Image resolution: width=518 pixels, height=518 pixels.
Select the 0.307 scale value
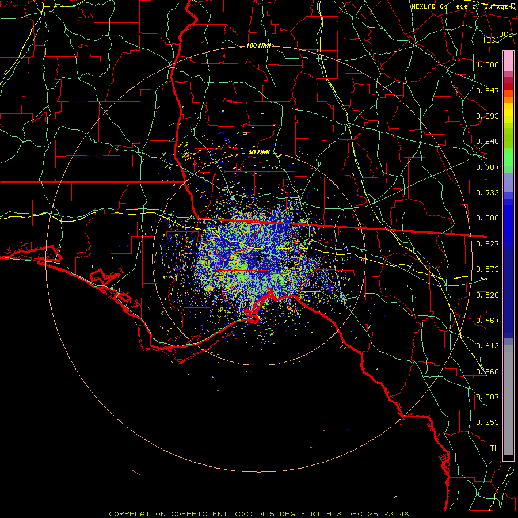pos(487,397)
